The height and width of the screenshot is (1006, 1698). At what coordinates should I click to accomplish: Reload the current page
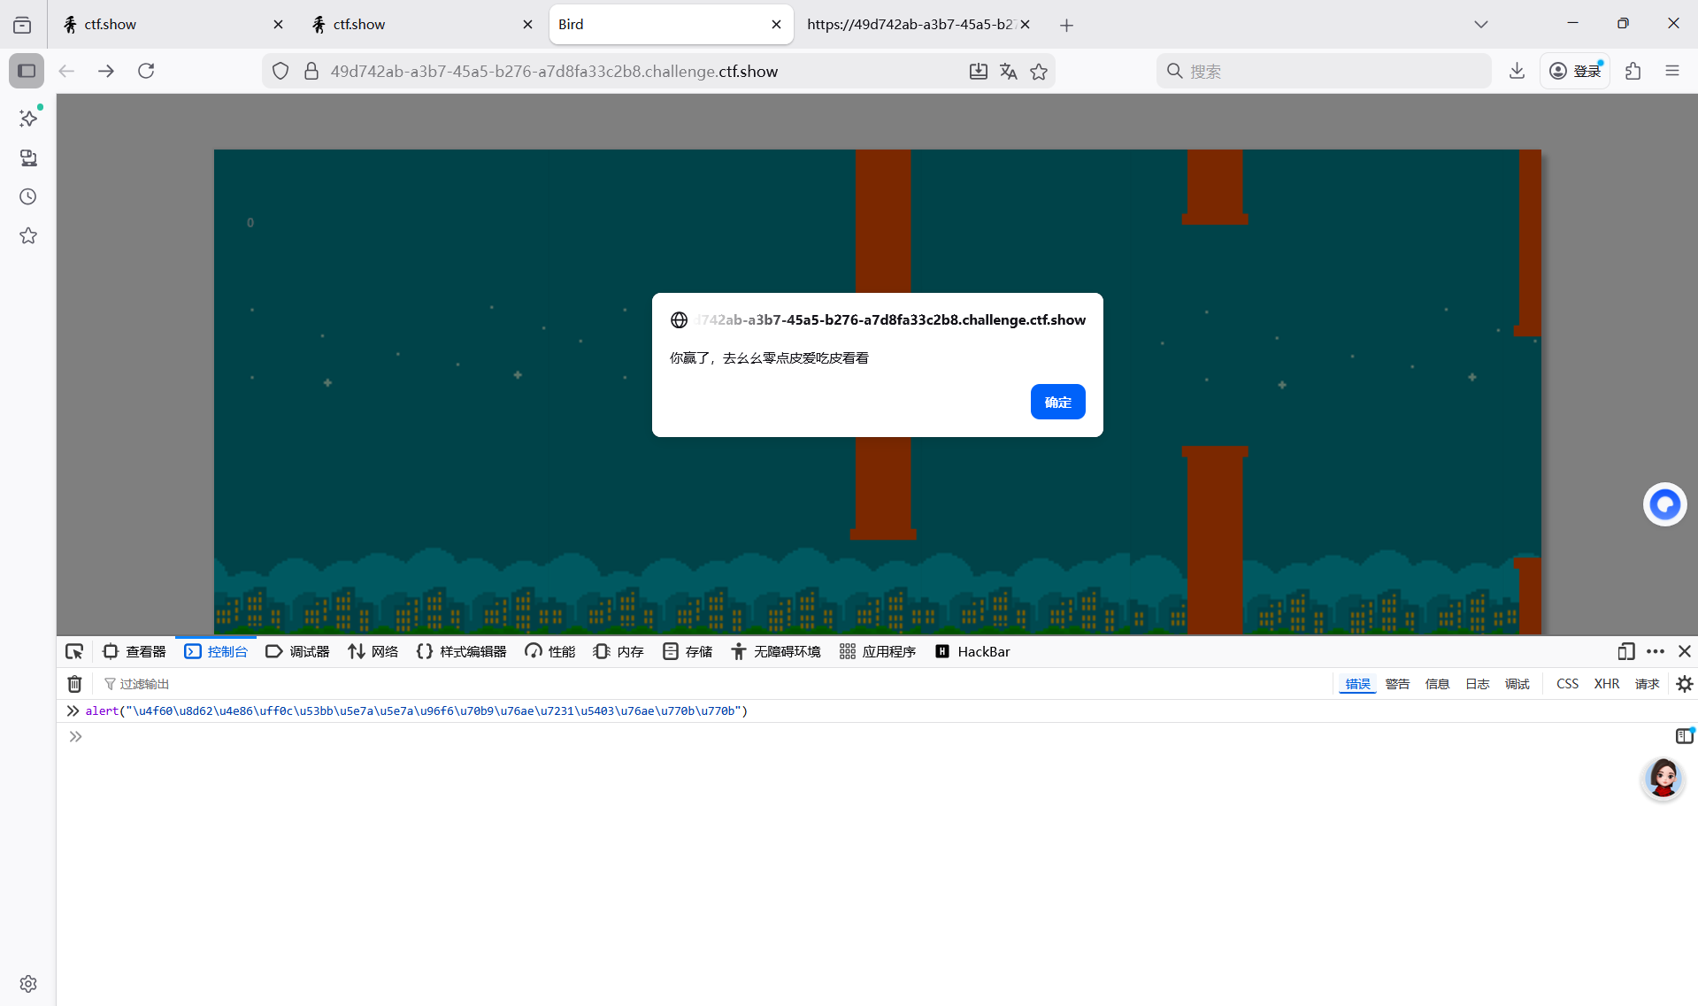pos(146,71)
